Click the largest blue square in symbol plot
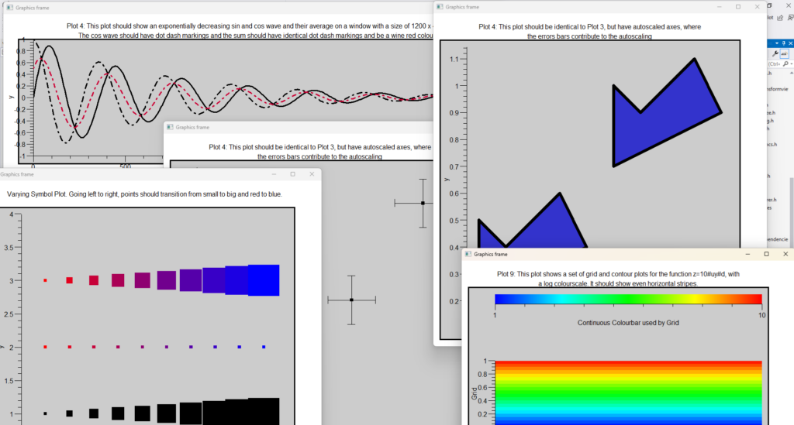 pos(263,280)
